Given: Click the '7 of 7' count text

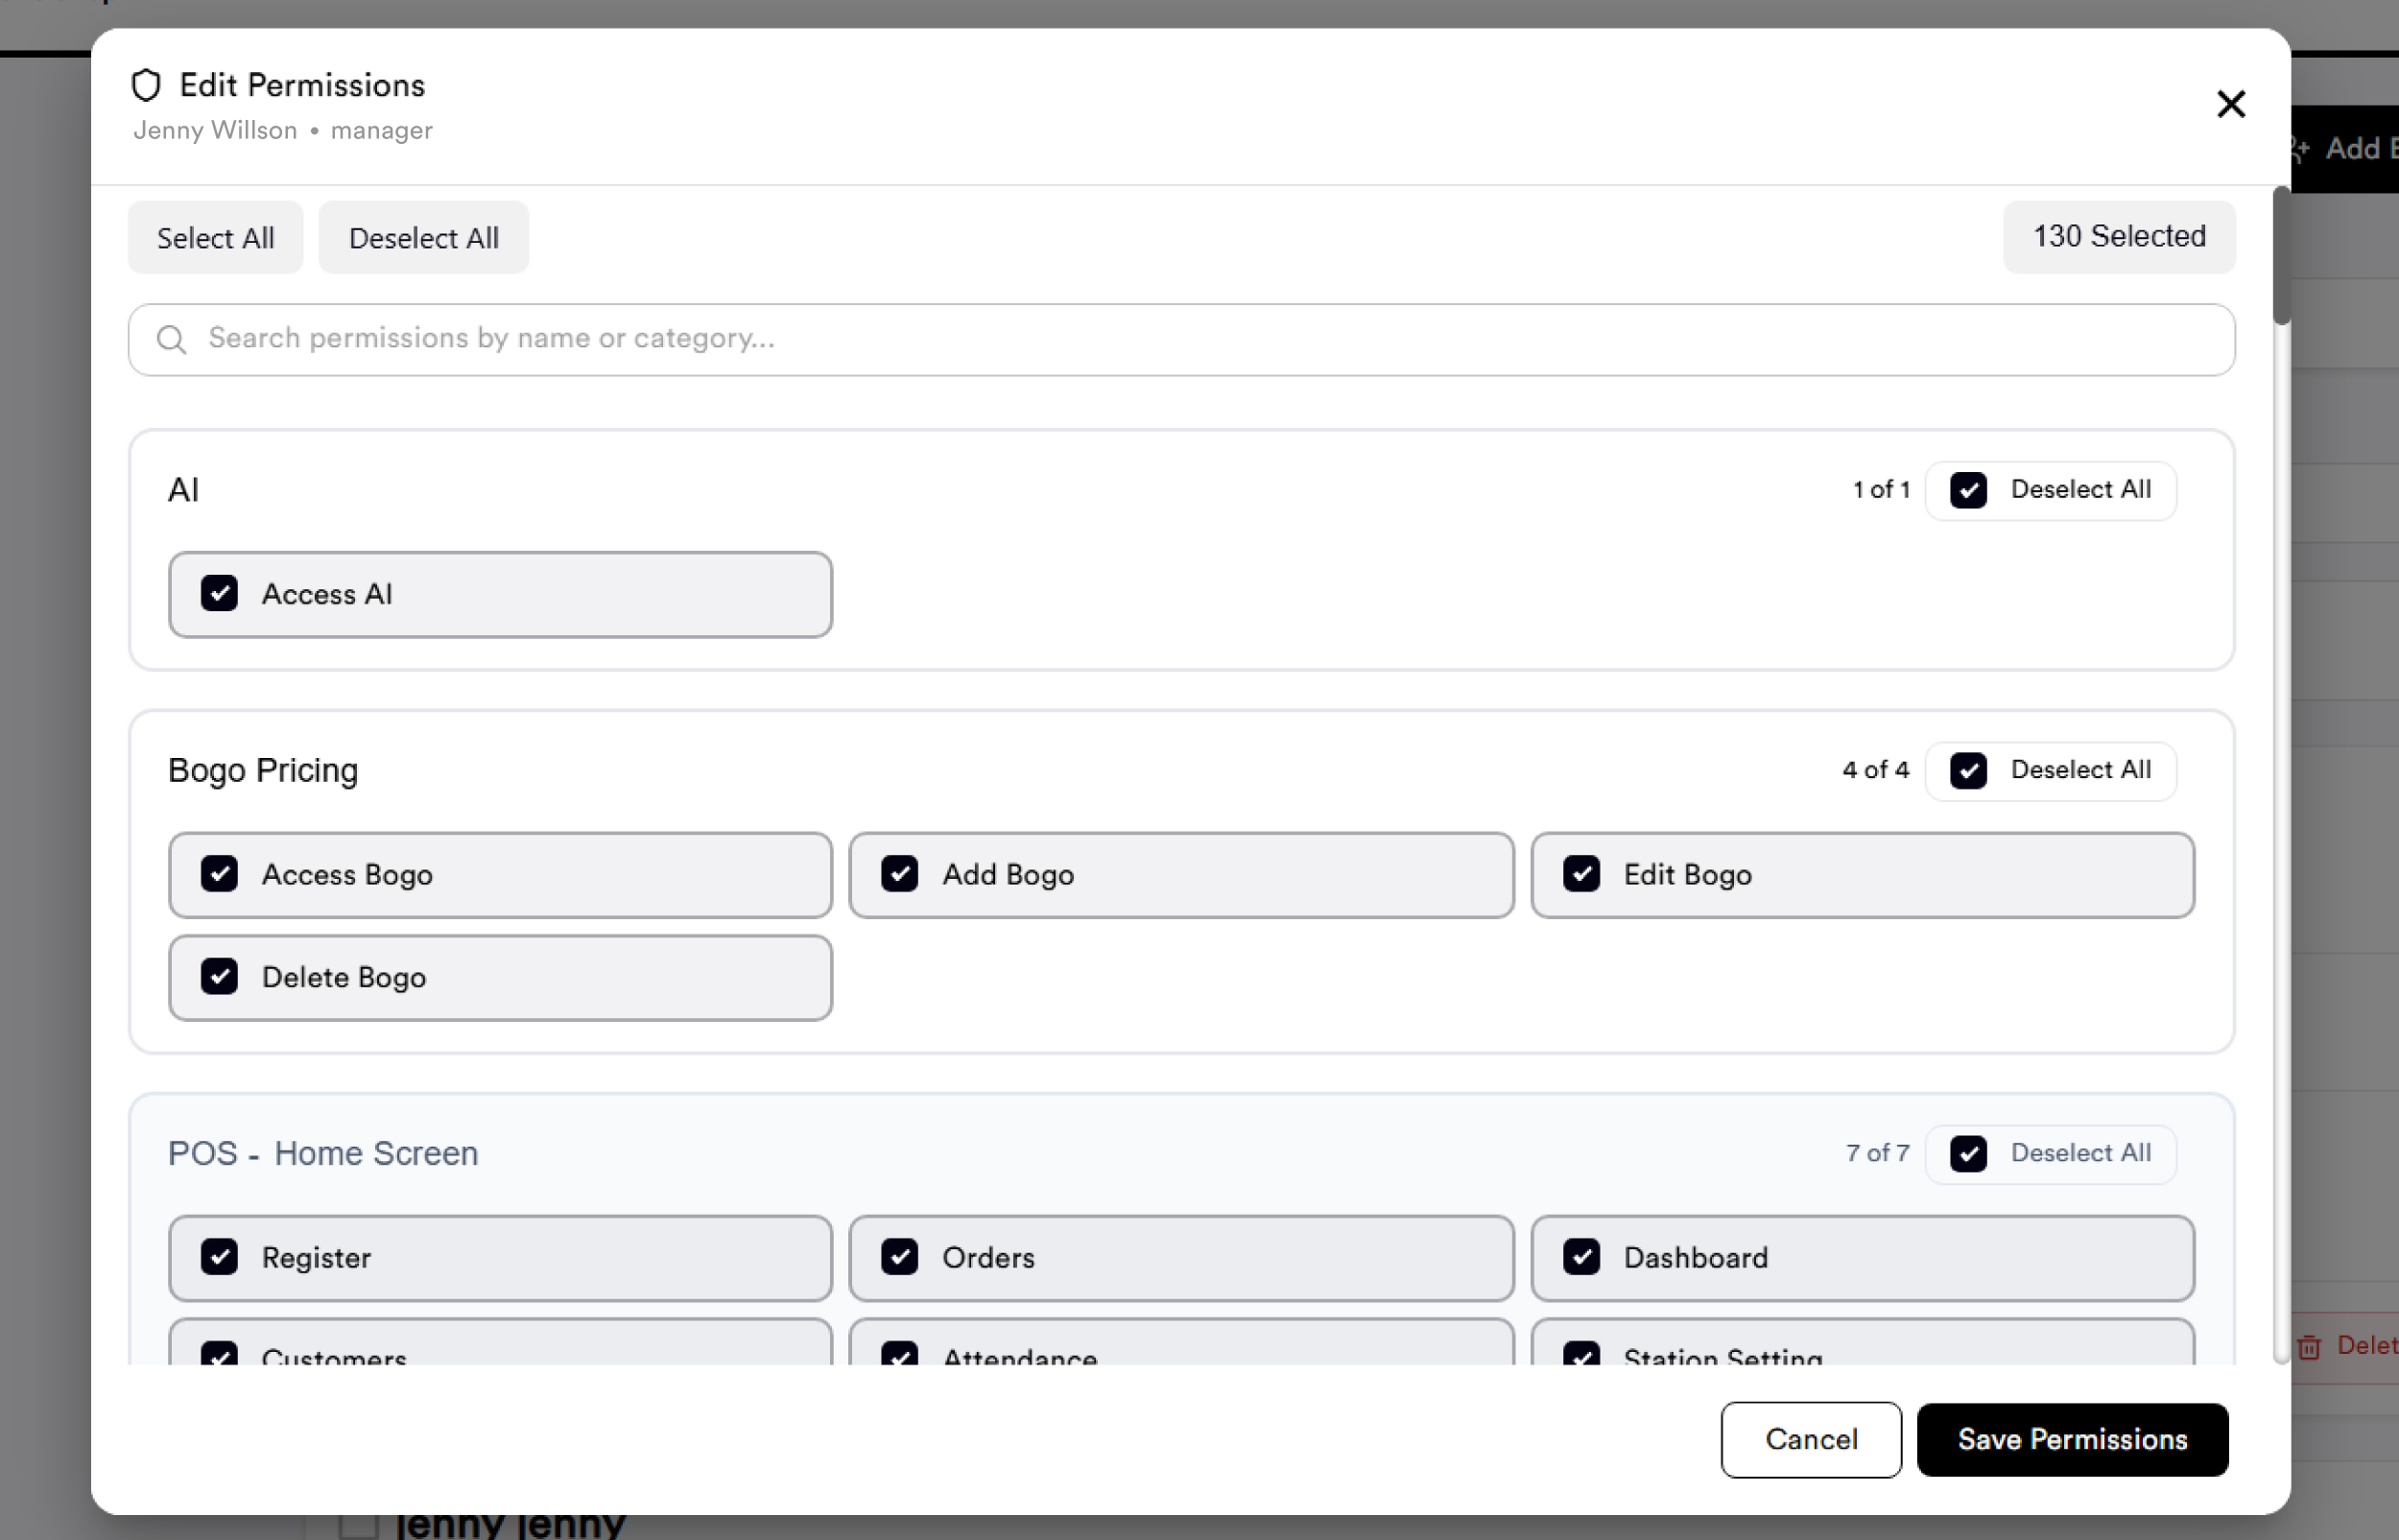Looking at the screenshot, I should click(1877, 1153).
